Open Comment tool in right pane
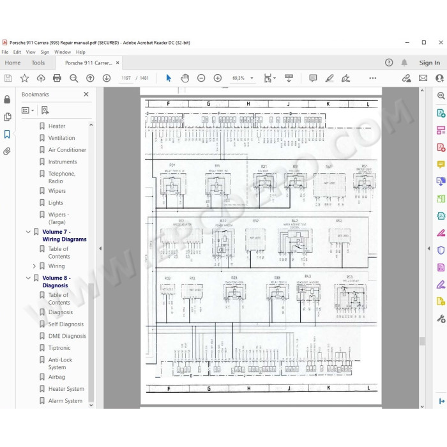Viewport: 447px width, 447px height. click(x=441, y=165)
